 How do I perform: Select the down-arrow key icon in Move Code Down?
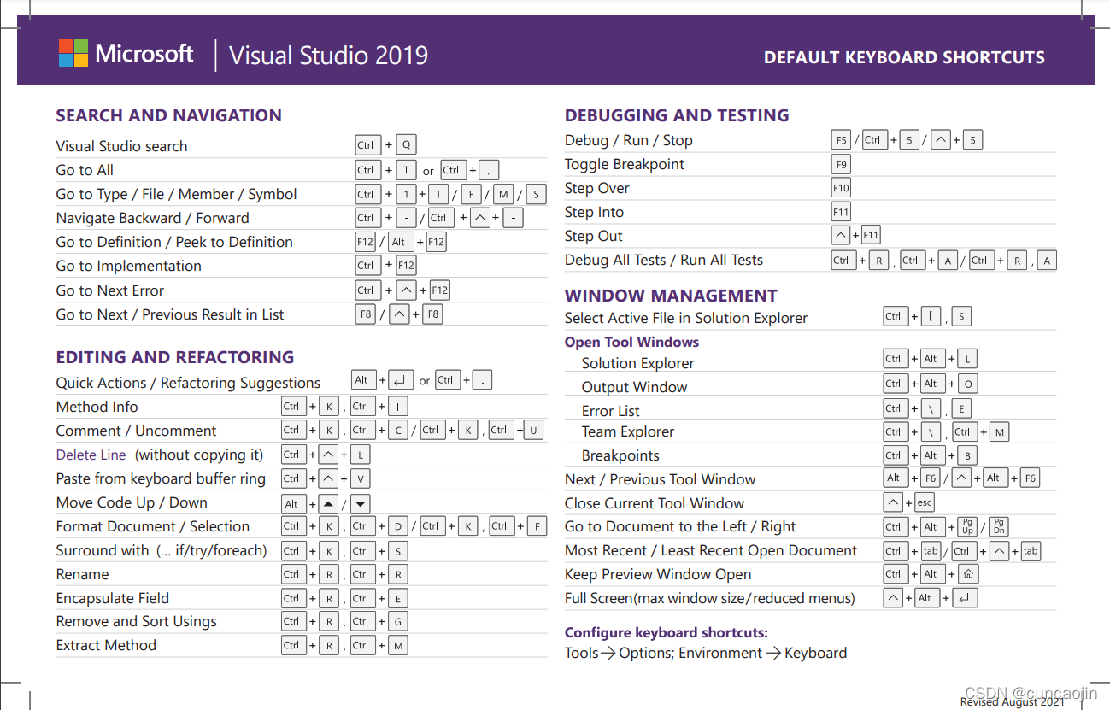pyautogui.click(x=359, y=502)
